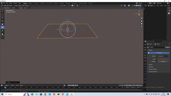Image resolution: width=171 pixels, height=96 pixels.
Task: Switch to the Modeling workspace tab
Action: [x=30, y=3]
